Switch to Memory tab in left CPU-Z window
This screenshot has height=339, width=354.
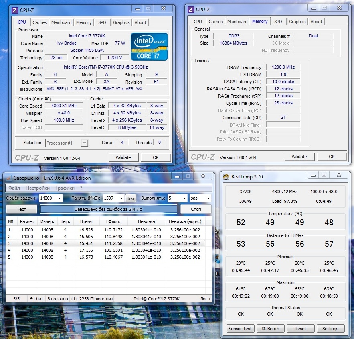click(x=84, y=22)
